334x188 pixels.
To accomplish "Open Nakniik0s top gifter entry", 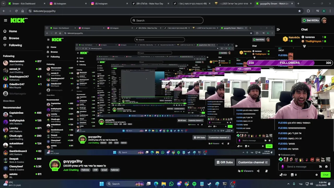I will pyautogui.click(x=291, y=39).
